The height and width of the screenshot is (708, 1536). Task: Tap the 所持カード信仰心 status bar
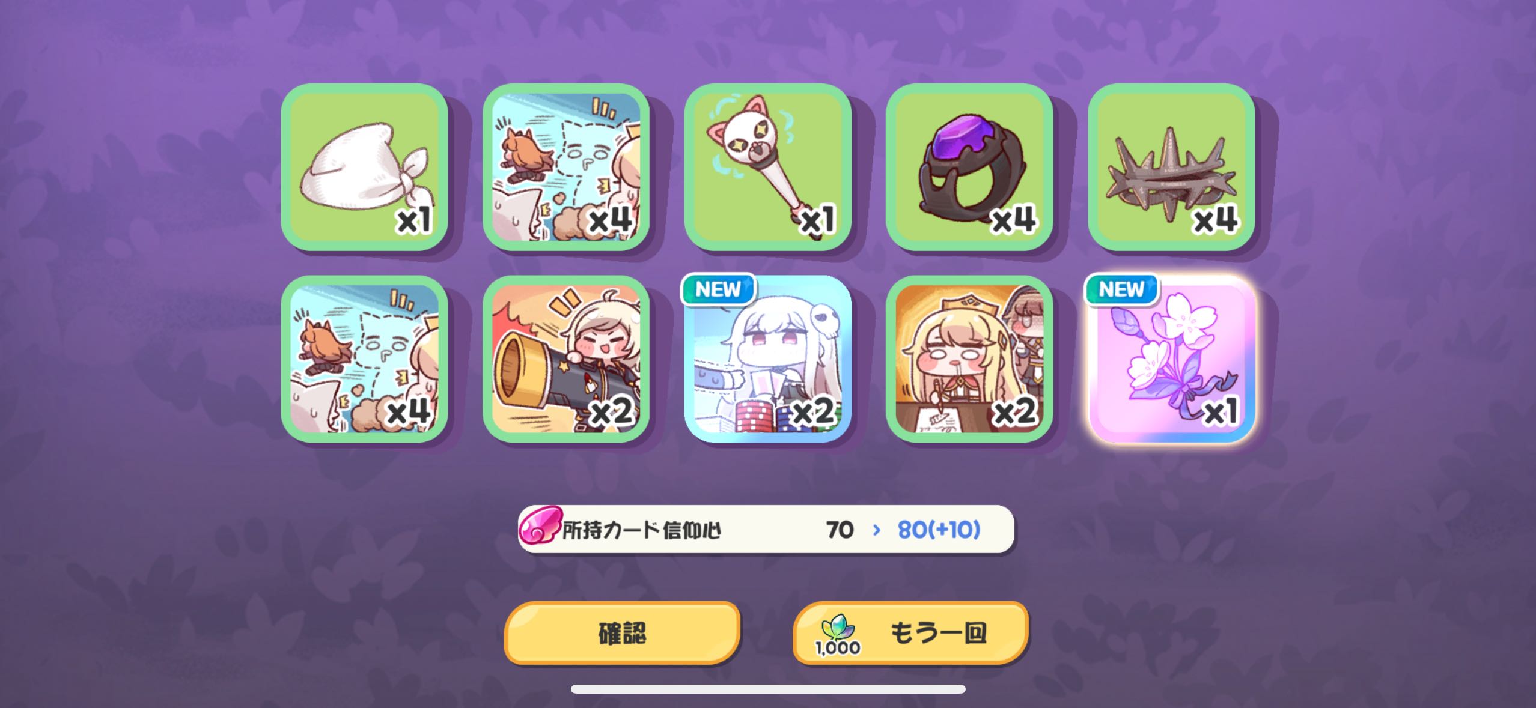[766, 529]
